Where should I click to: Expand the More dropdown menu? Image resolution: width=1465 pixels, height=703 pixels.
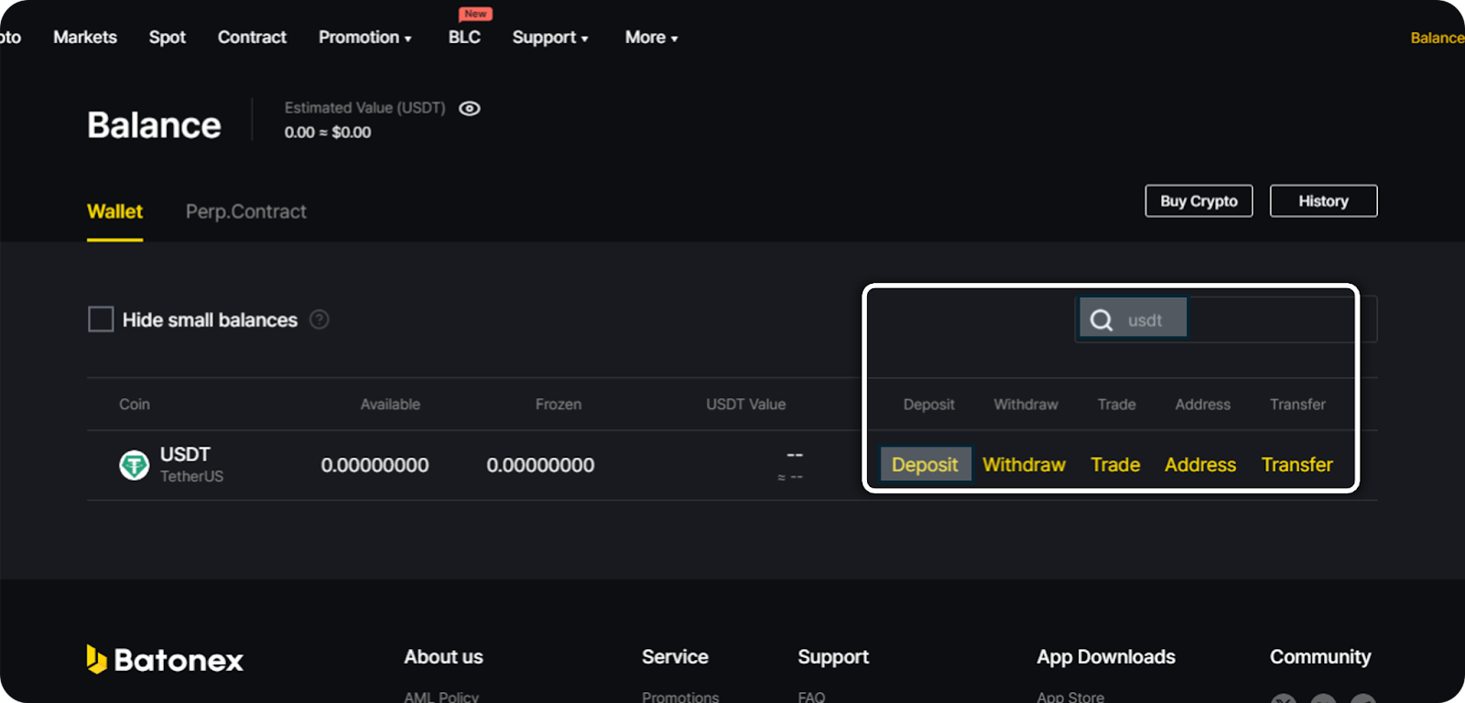point(651,38)
